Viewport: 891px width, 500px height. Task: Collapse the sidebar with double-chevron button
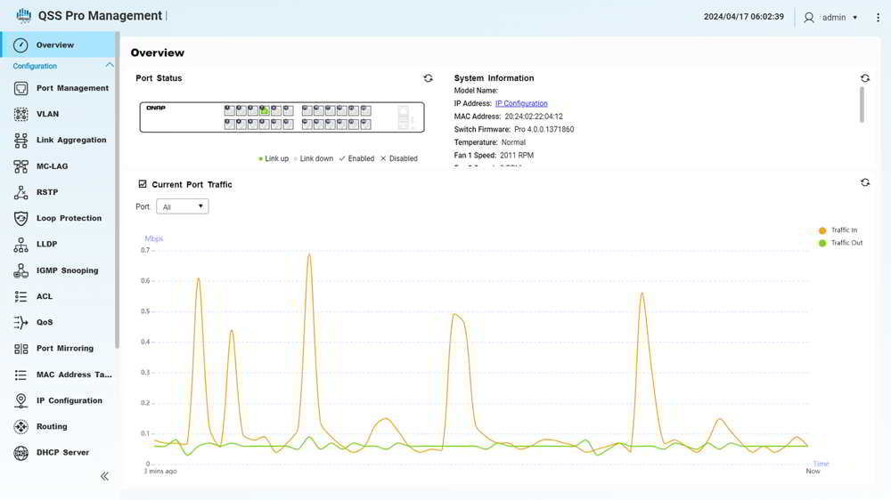[104, 477]
